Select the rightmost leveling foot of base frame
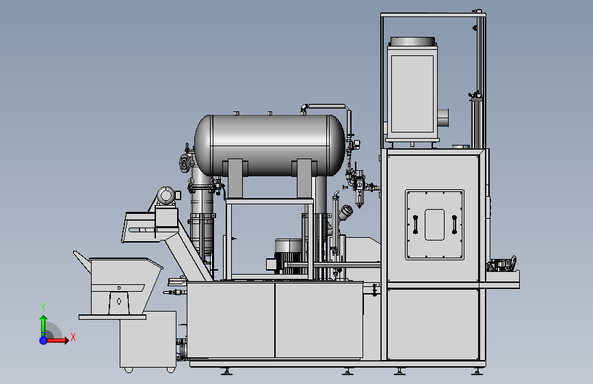The height and width of the screenshot is (384, 593). tap(477, 372)
